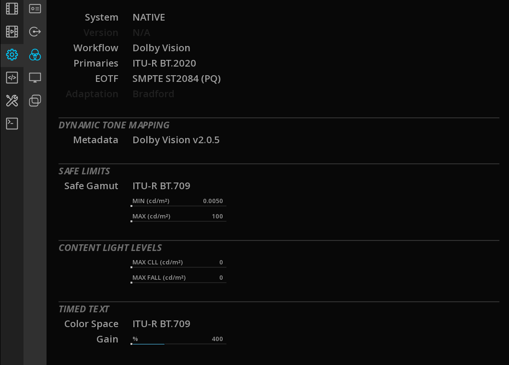The image size is (509, 365).
Task: Open the overlapping squares settings icon
Action: (x=35, y=101)
